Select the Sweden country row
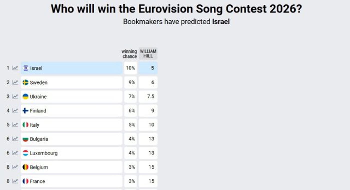The height and width of the screenshot is (190, 350). pos(71,82)
